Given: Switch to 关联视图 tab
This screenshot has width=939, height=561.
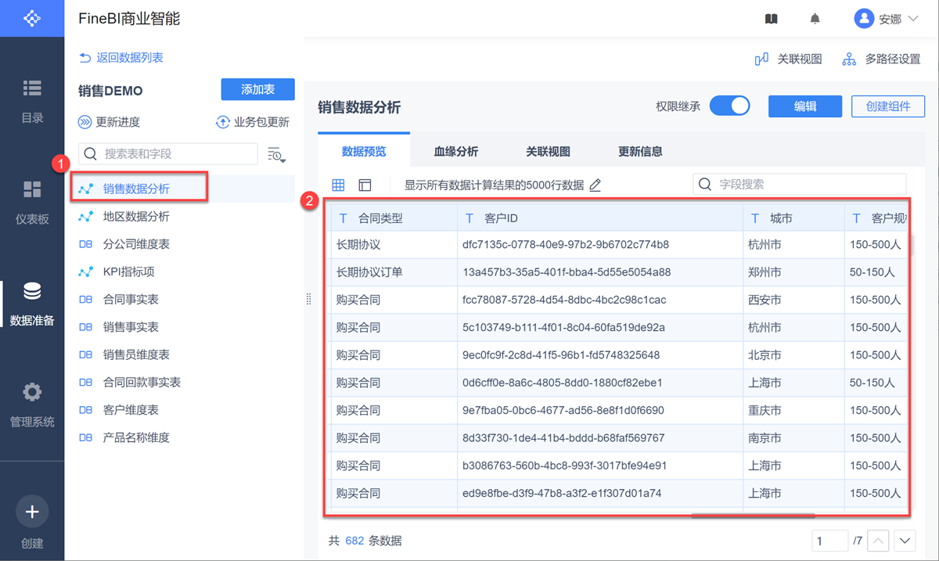Looking at the screenshot, I should pyautogui.click(x=548, y=152).
